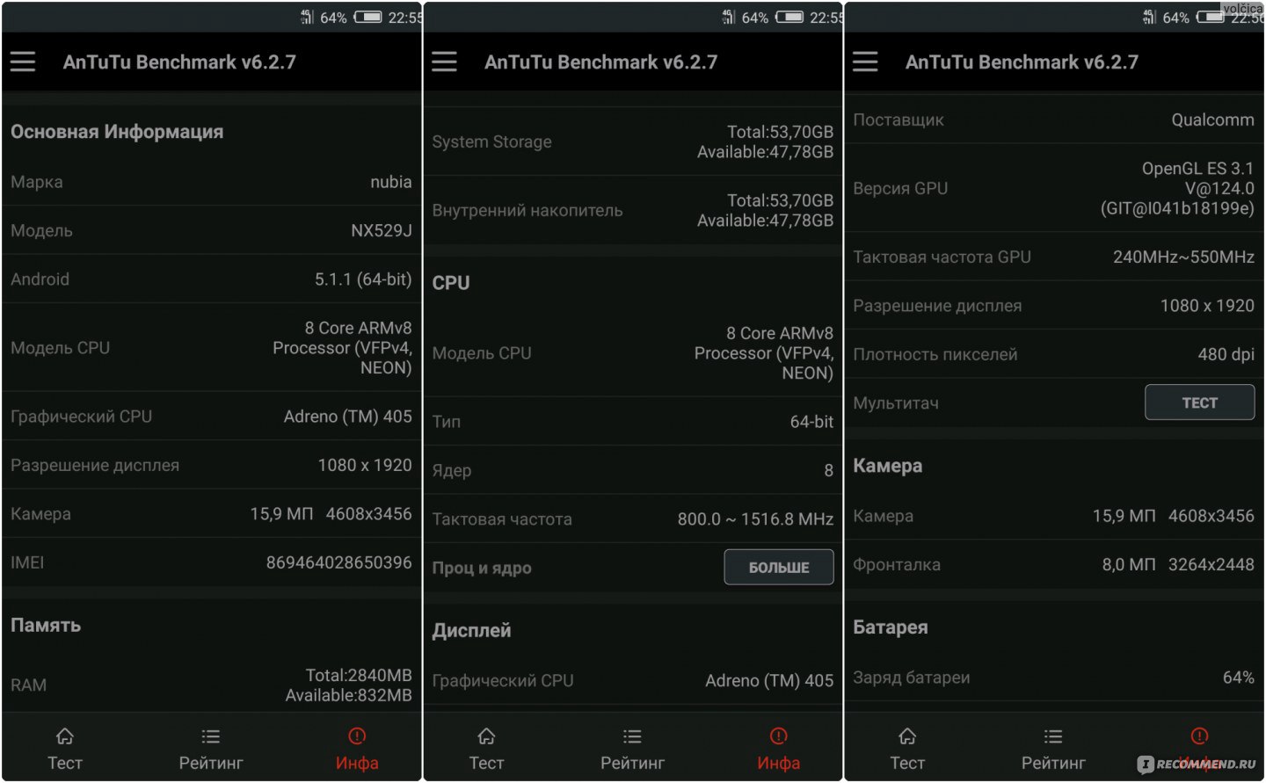The image size is (1266, 783).
Task: Select the Поставщик Qualcomm row
Action: coord(1053,120)
